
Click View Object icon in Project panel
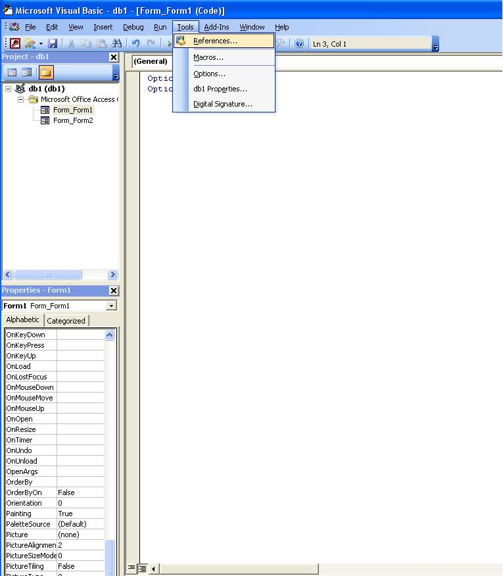(27, 72)
